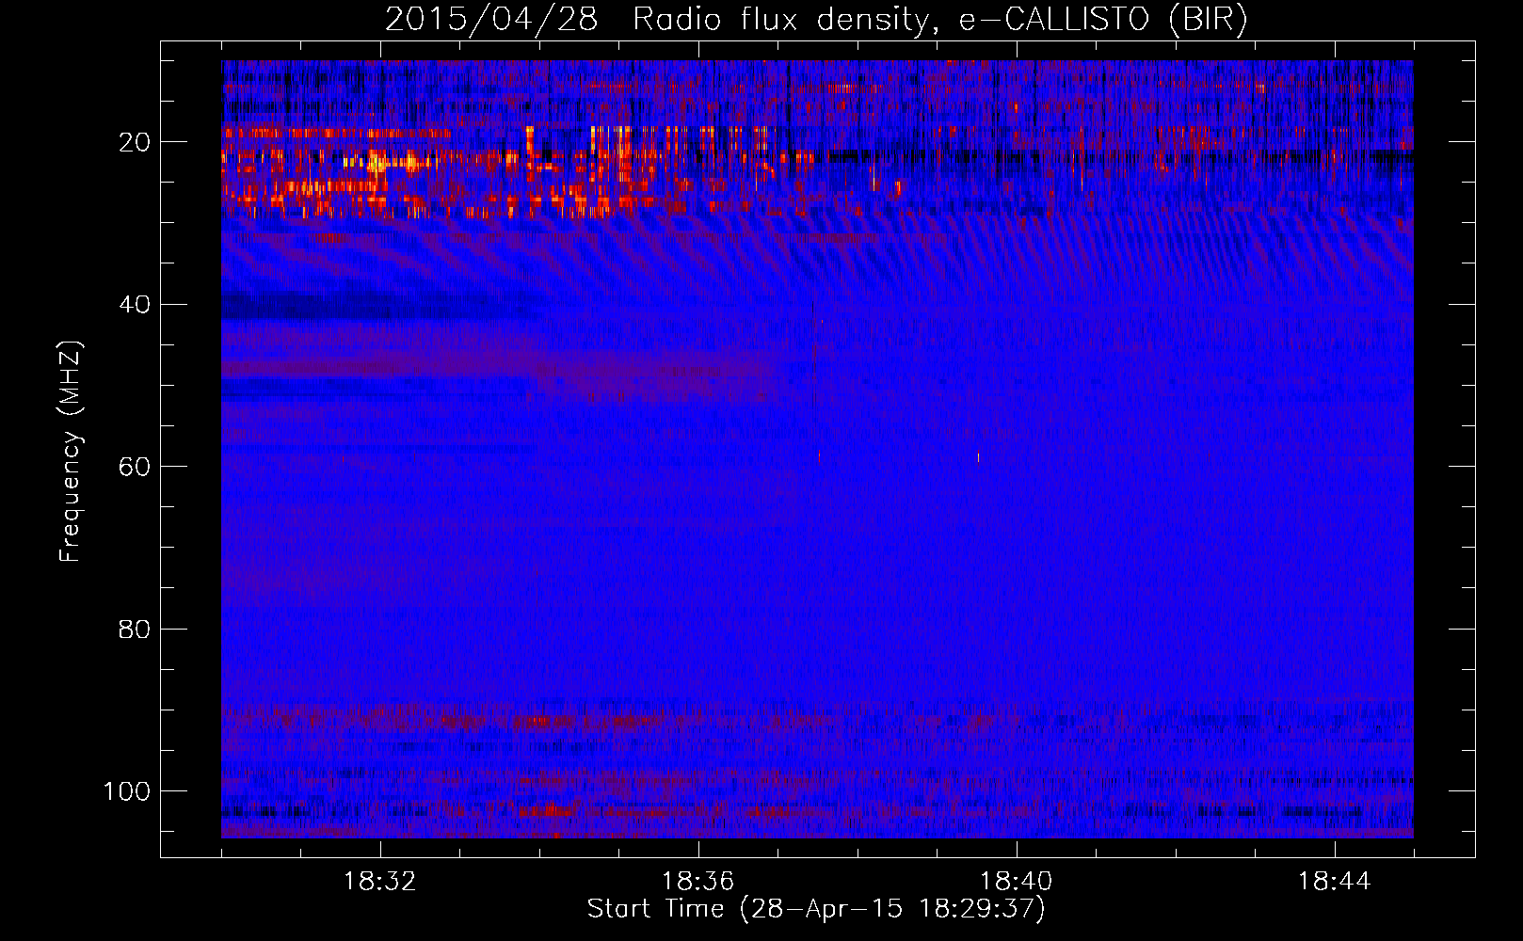Click the '20' frequency tick label
This screenshot has width=1523, height=941.
[135, 142]
